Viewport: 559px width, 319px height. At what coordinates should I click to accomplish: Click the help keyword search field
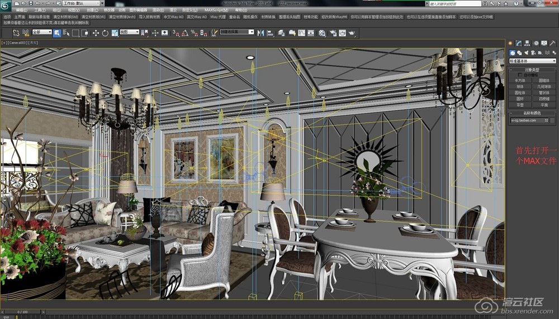pyautogui.click(x=454, y=3)
